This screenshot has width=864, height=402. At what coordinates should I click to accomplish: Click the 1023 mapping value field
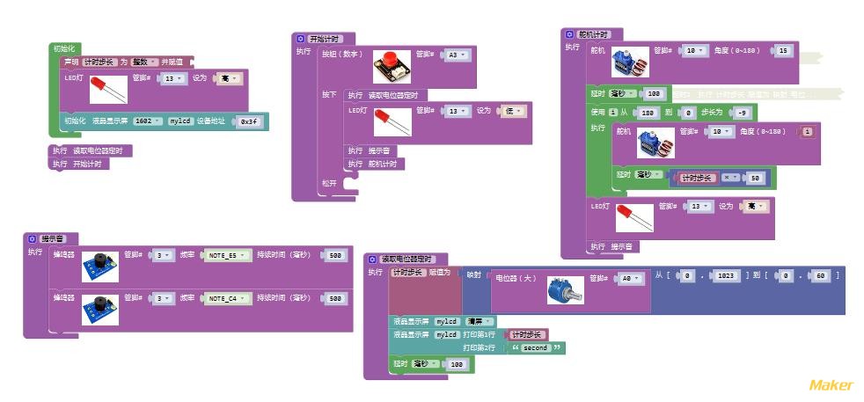click(727, 275)
